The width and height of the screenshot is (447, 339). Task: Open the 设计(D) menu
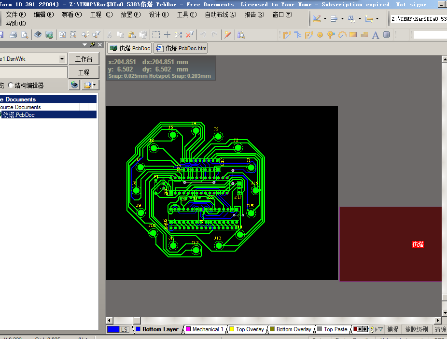(x=159, y=14)
